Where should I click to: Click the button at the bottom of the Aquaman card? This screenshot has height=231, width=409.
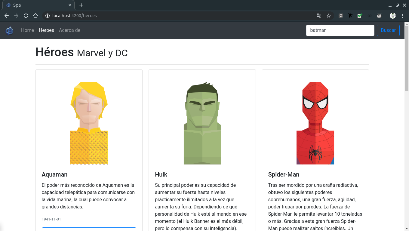[x=89, y=229]
